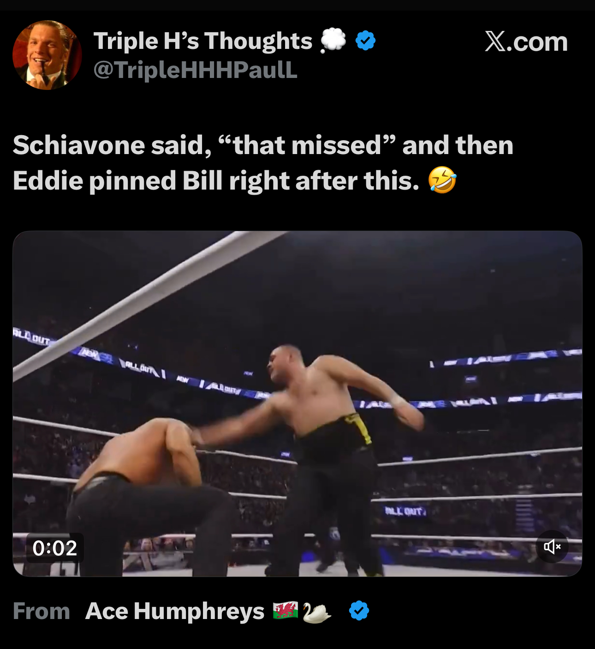
Task: Click the rolling laughing emoji in the tweet
Action: pos(442,180)
